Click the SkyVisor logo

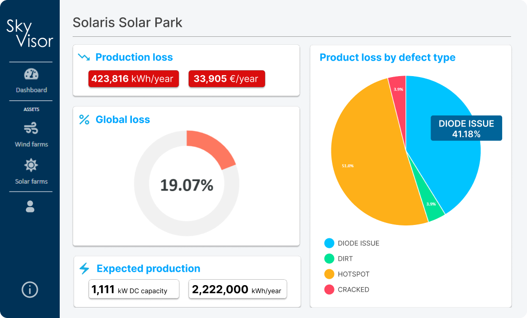30,33
